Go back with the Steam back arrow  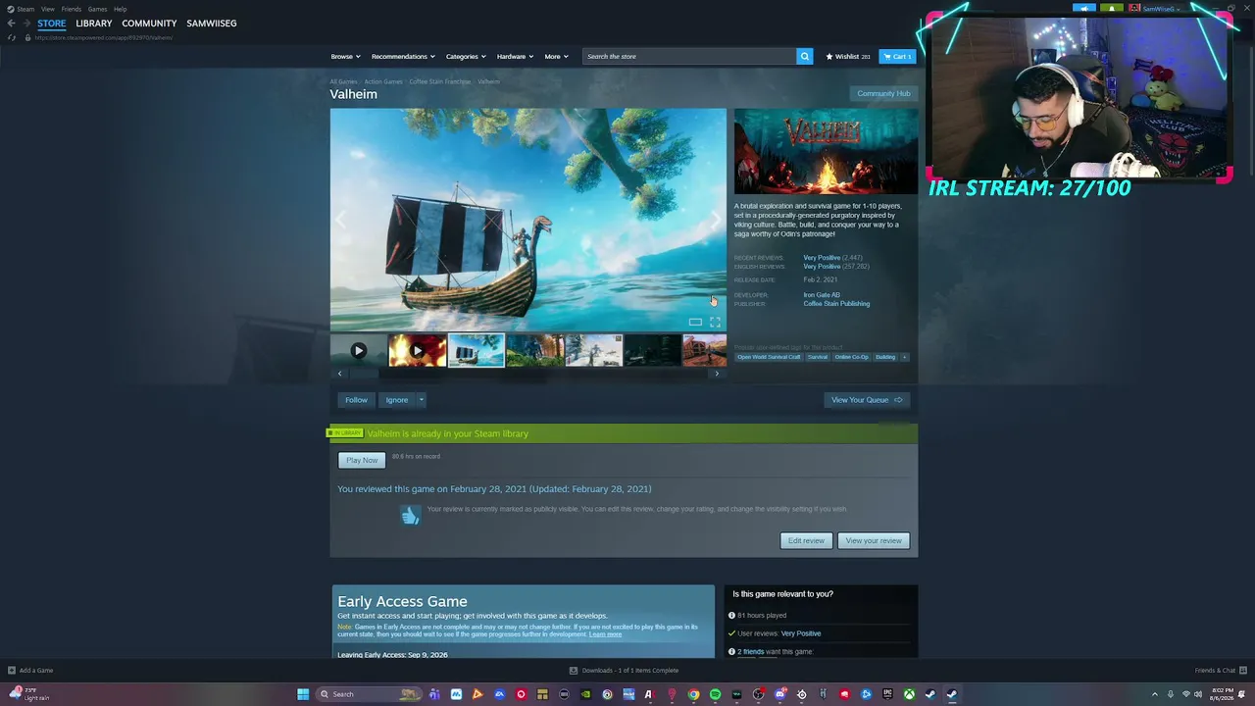click(11, 24)
